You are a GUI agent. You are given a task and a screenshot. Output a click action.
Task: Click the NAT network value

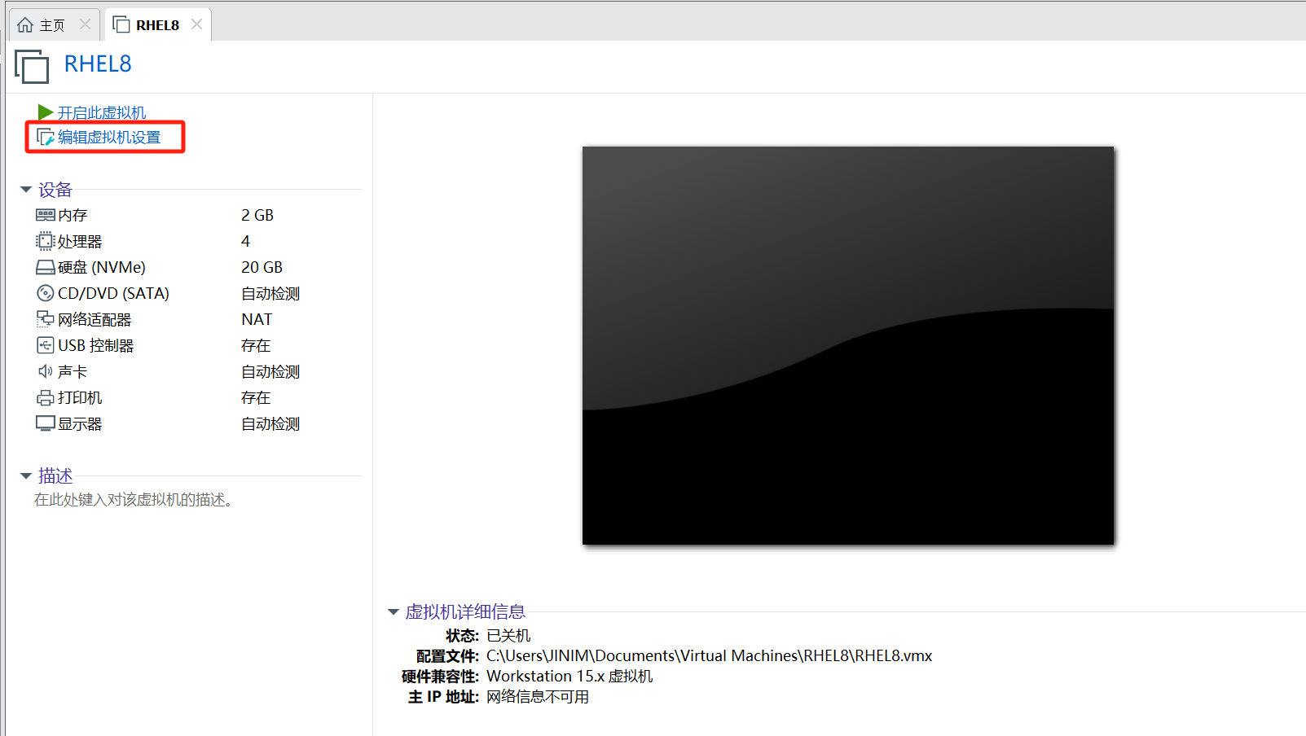257,319
